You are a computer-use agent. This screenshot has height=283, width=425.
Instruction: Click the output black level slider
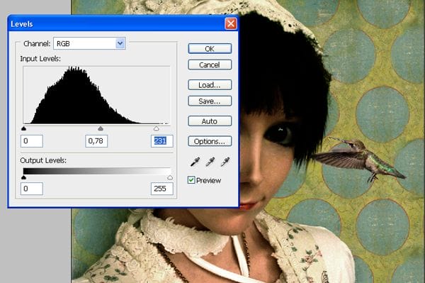pyautogui.click(x=23, y=177)
